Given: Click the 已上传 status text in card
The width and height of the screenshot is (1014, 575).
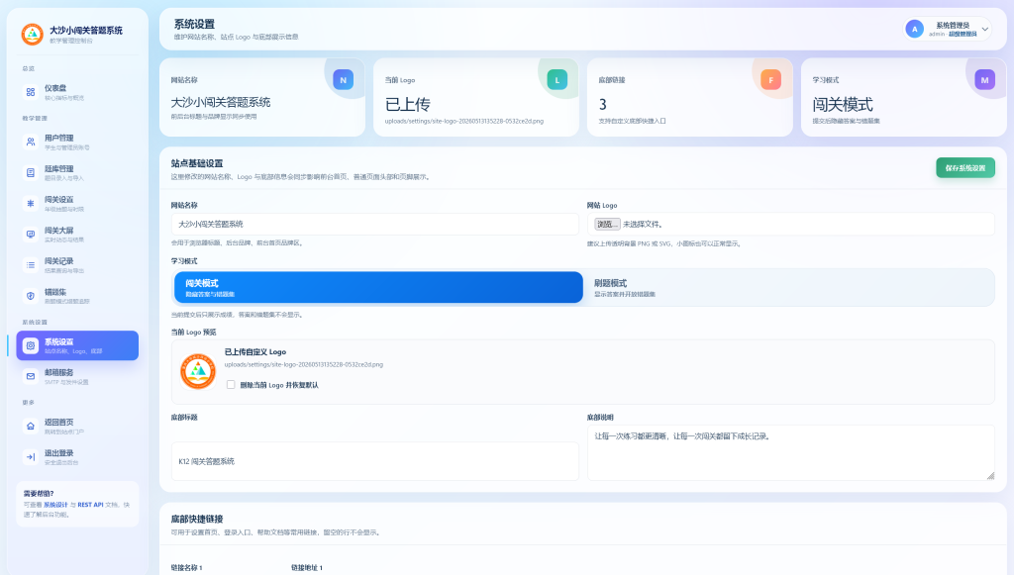Looking at the screenshot, I should (x=407, y=104).
